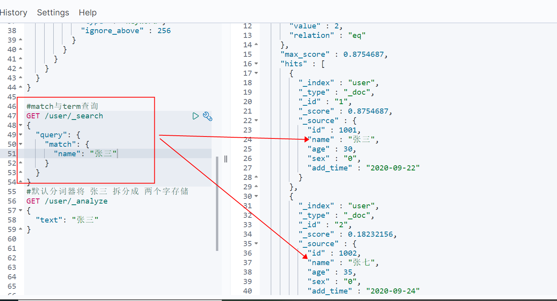Viewport: 557px width, 301px height.
Task: Click the "relation" : "eq" output line
Action: [328, 36]
